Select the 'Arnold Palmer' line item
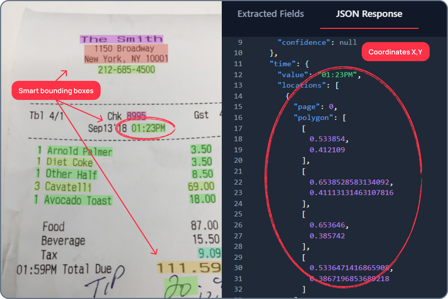 (80, 151)
